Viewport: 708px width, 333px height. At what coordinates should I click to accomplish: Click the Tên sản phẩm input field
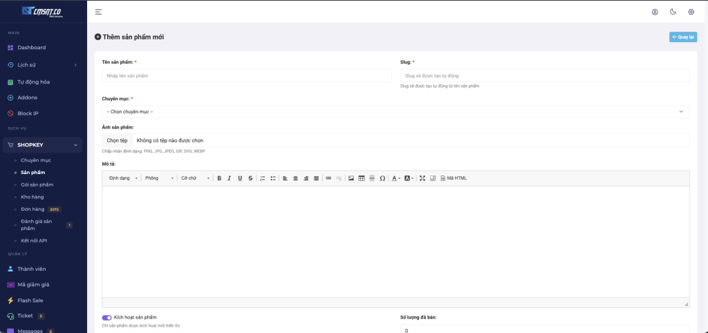246,75
